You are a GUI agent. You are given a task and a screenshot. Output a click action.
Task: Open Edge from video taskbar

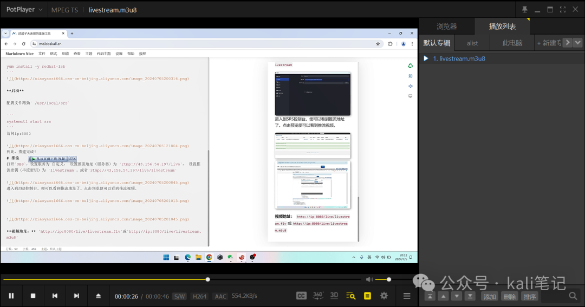[x=187, y=257]
